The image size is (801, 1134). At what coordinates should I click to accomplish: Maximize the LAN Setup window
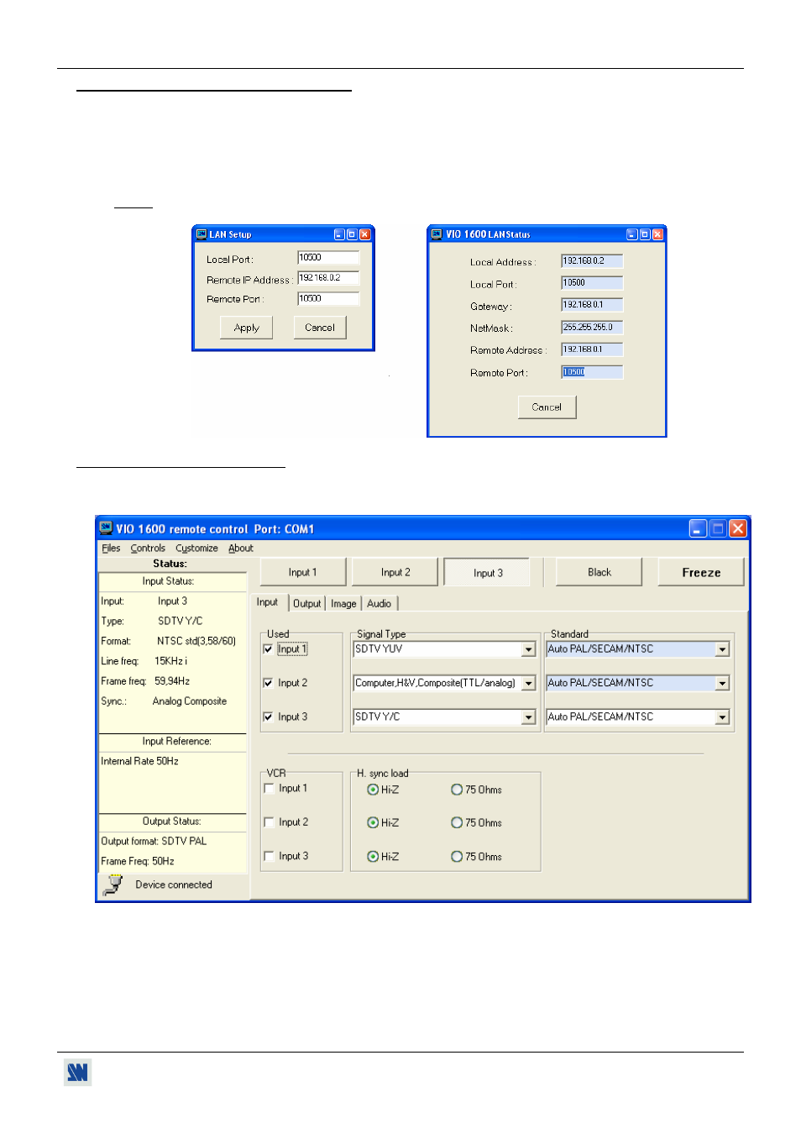(352, 234)
